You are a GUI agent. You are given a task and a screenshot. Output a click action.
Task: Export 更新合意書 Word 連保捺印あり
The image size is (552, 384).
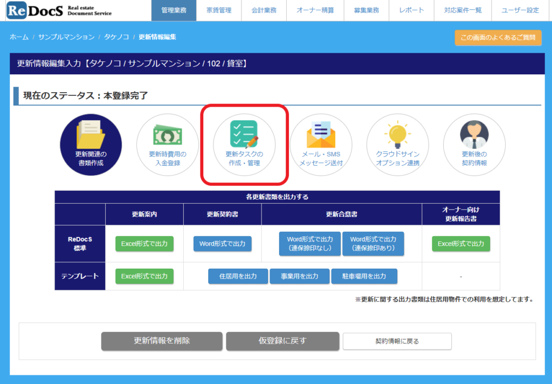[373, 243]
